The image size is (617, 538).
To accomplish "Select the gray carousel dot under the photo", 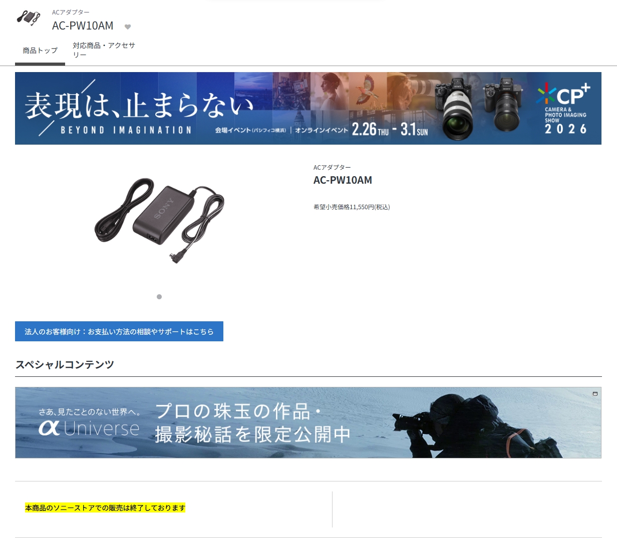I will pos(159,297).
